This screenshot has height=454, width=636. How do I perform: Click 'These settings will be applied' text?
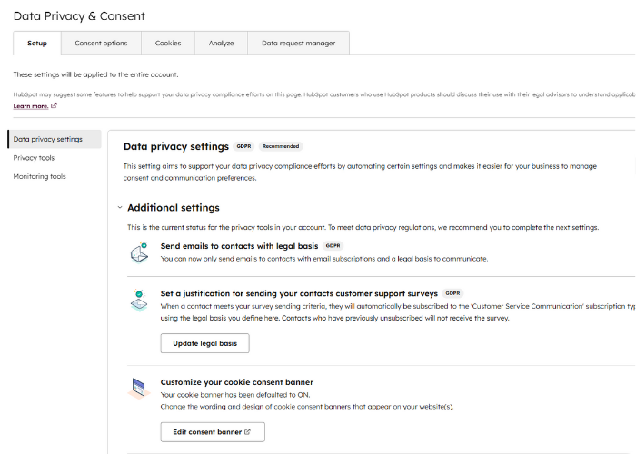[x=95, y=74]
